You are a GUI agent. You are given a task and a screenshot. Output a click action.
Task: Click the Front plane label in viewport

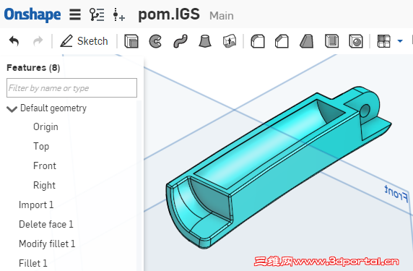(x=396, y=194)
